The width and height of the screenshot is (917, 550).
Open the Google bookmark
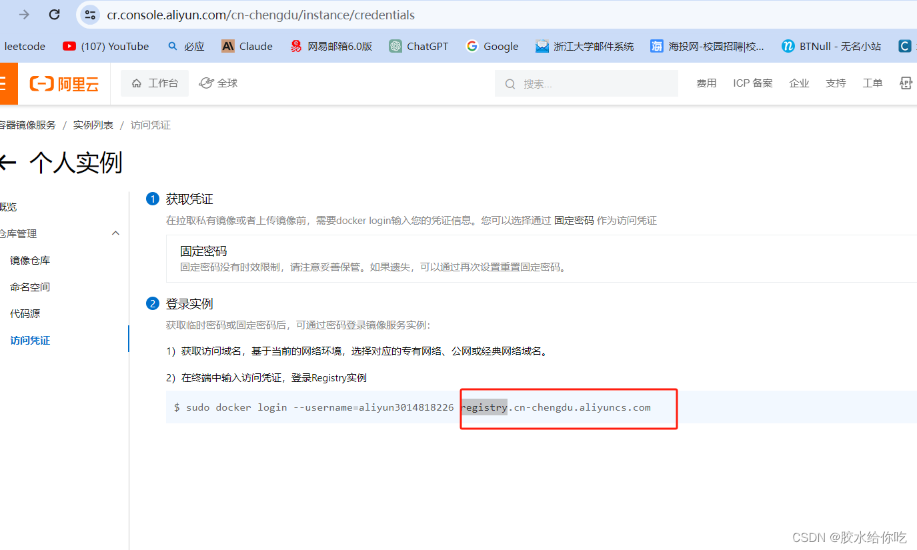click(492, 46)
